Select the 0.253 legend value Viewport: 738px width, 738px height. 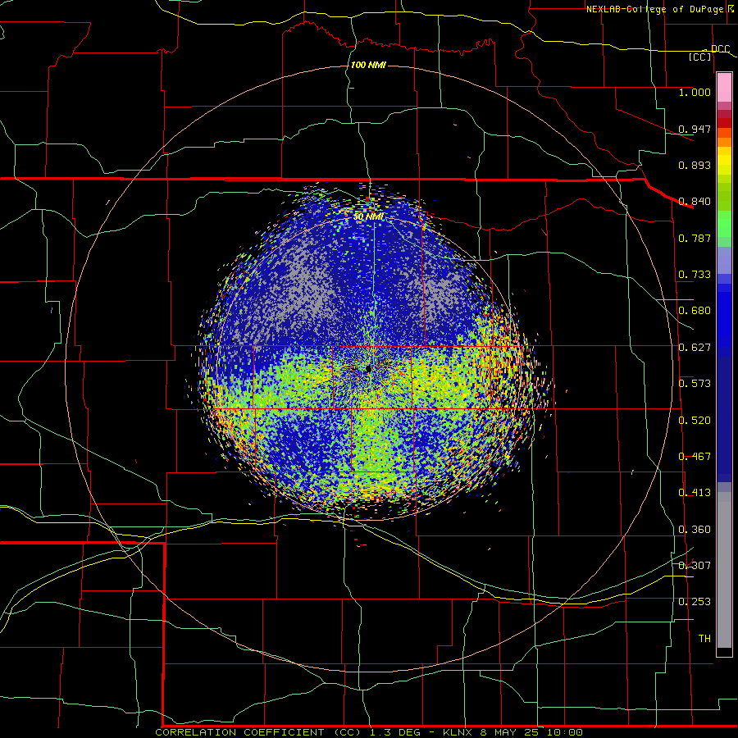pos(695,602)
